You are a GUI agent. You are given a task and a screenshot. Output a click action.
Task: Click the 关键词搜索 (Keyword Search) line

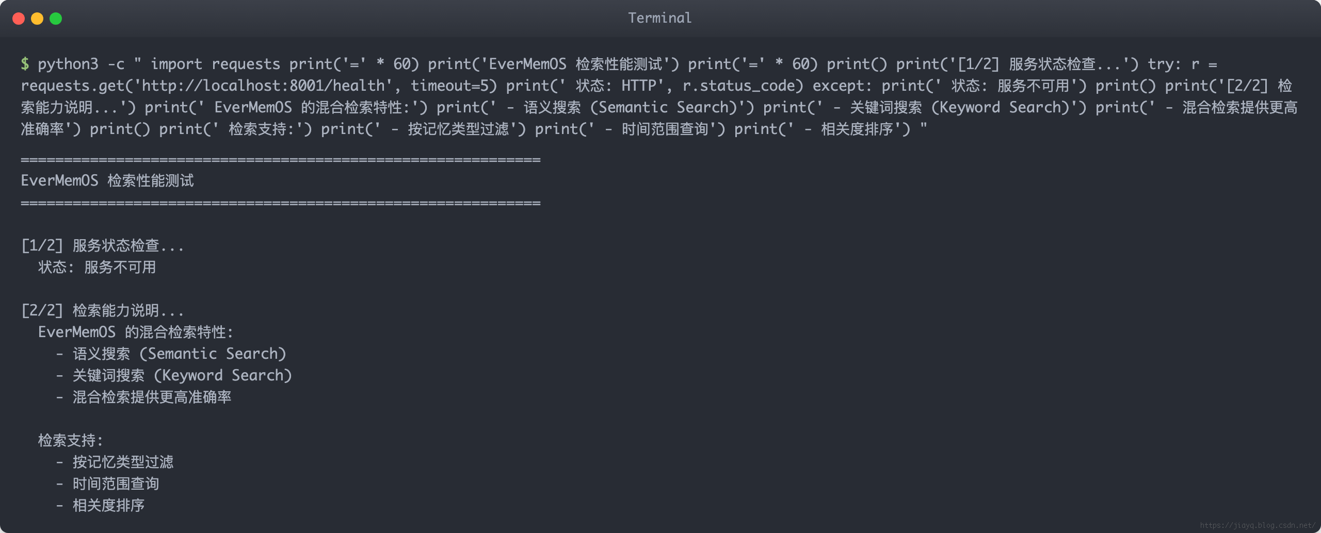pos(174,375)
